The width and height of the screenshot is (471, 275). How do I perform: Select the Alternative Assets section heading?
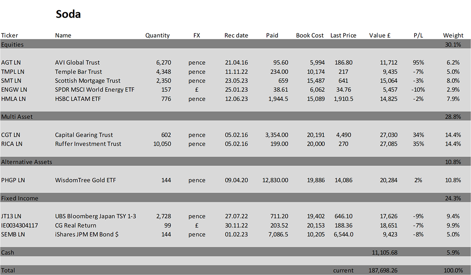(x=27, y=162)
